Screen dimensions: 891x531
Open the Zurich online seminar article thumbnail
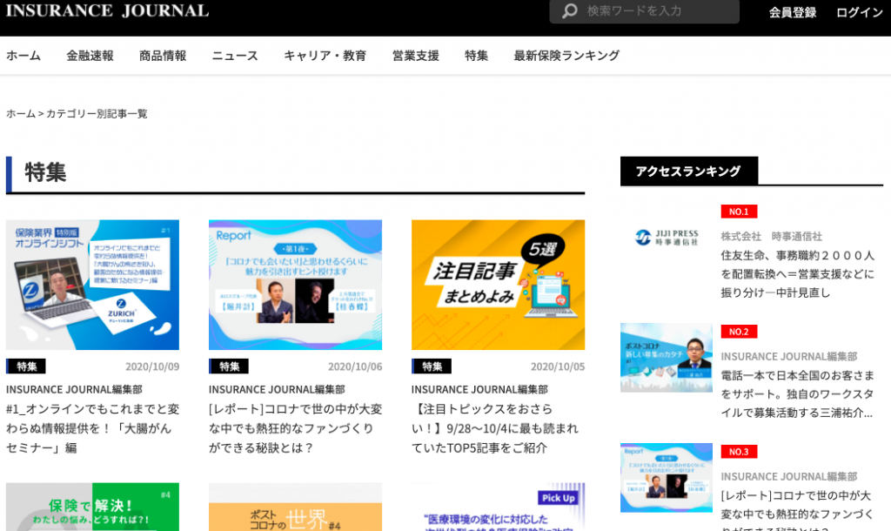pyautogui.click(x=92, y=285)
